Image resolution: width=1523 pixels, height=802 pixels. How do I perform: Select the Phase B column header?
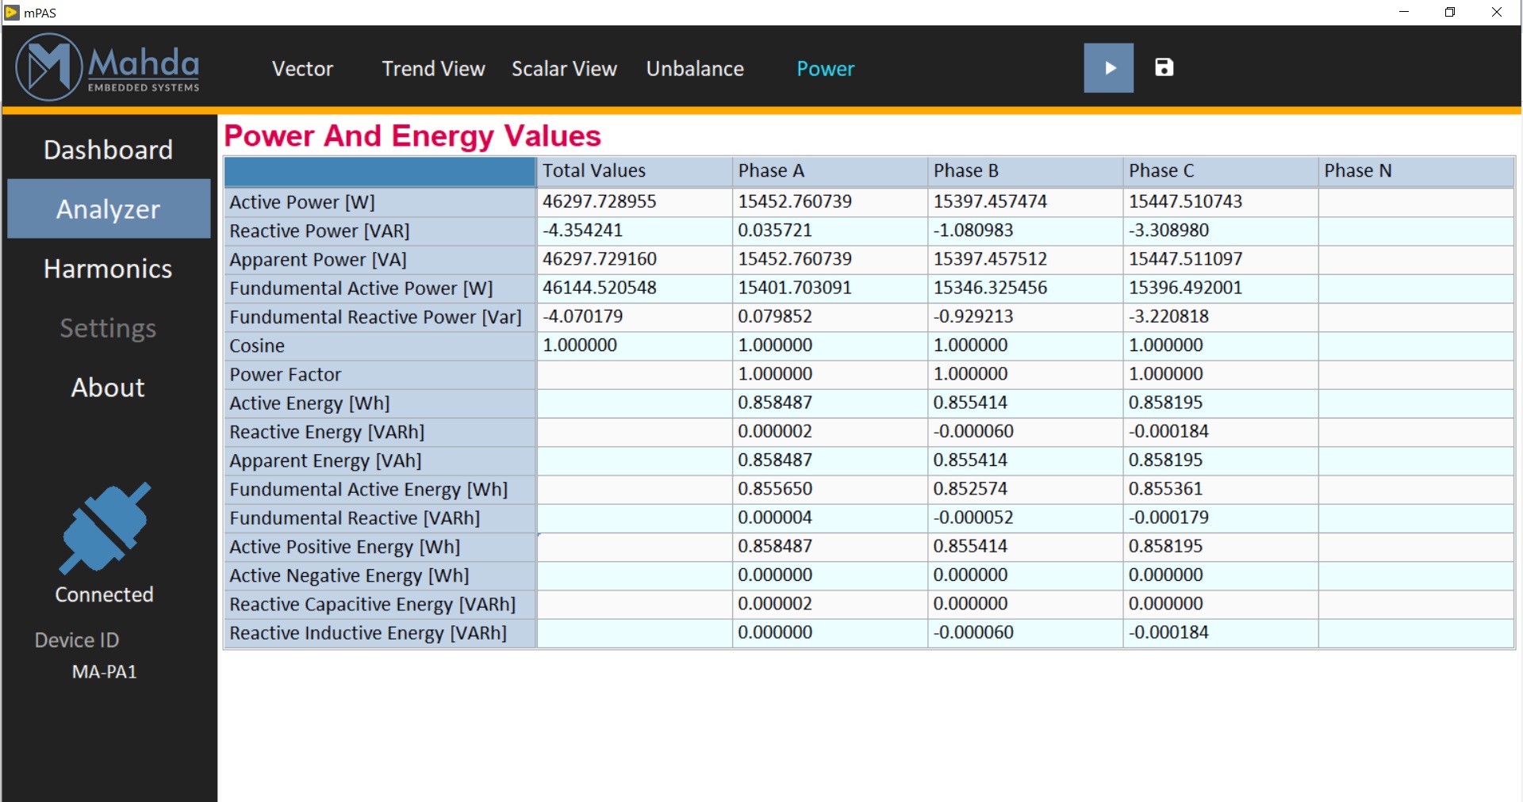pos(1025,171)
